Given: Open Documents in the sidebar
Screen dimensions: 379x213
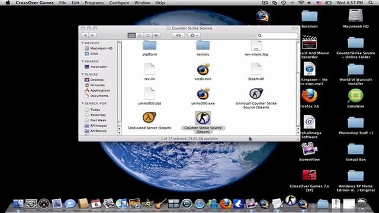Looking at the screenshot, I should (x=97, y=96).
